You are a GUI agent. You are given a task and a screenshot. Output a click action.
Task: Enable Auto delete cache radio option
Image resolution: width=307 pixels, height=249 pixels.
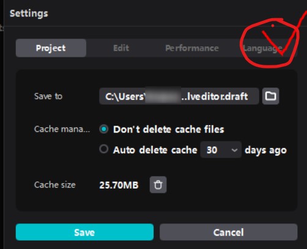(104, 149)
